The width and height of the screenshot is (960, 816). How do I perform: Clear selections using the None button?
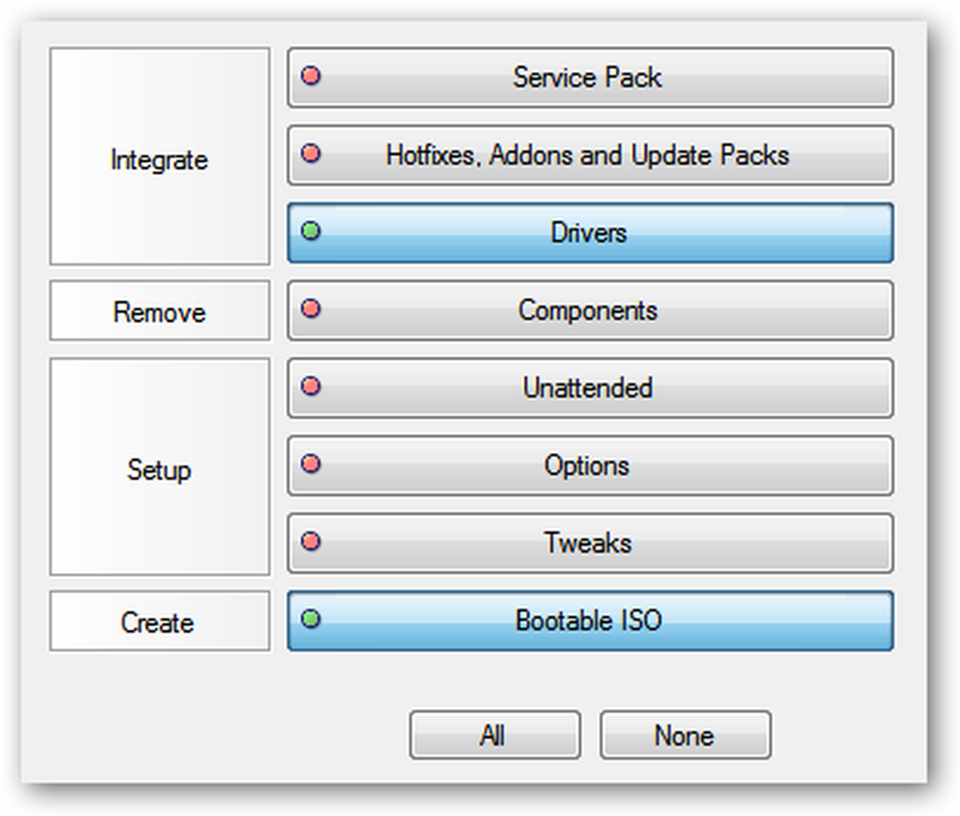coord(685,734)
